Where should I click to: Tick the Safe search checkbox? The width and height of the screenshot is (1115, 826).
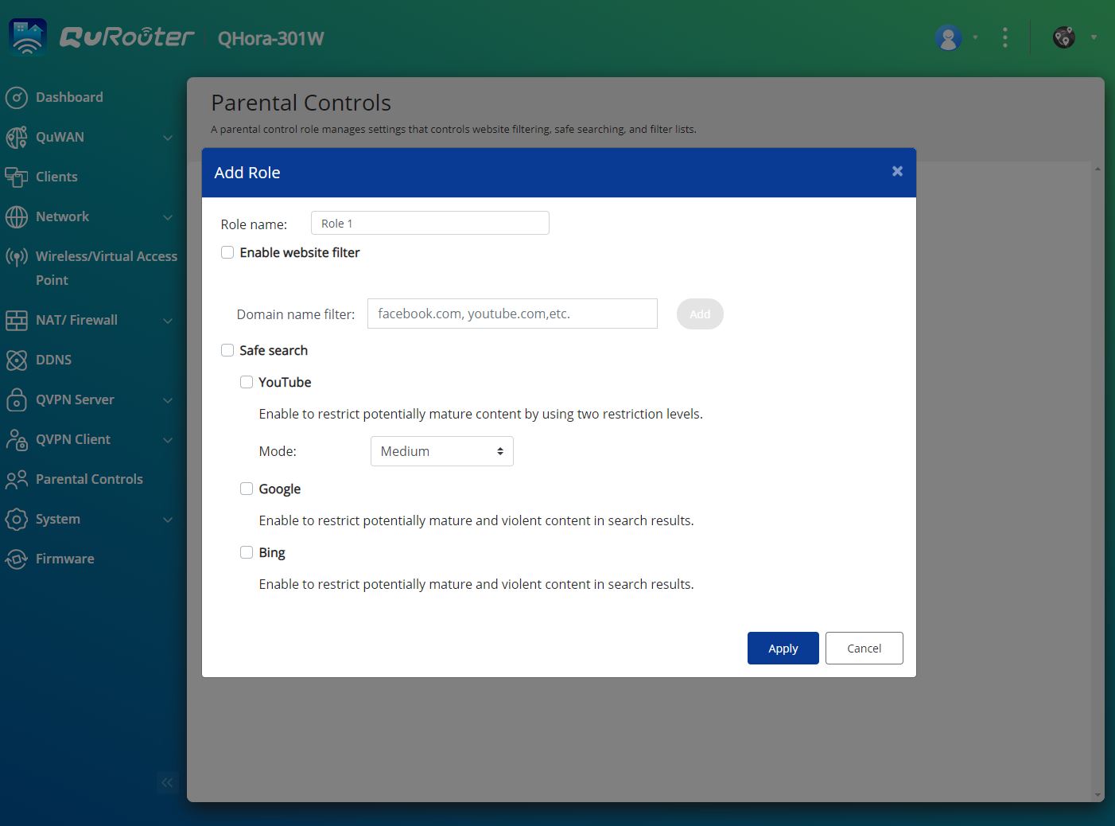pyautogui.click(x=227, y=350)
